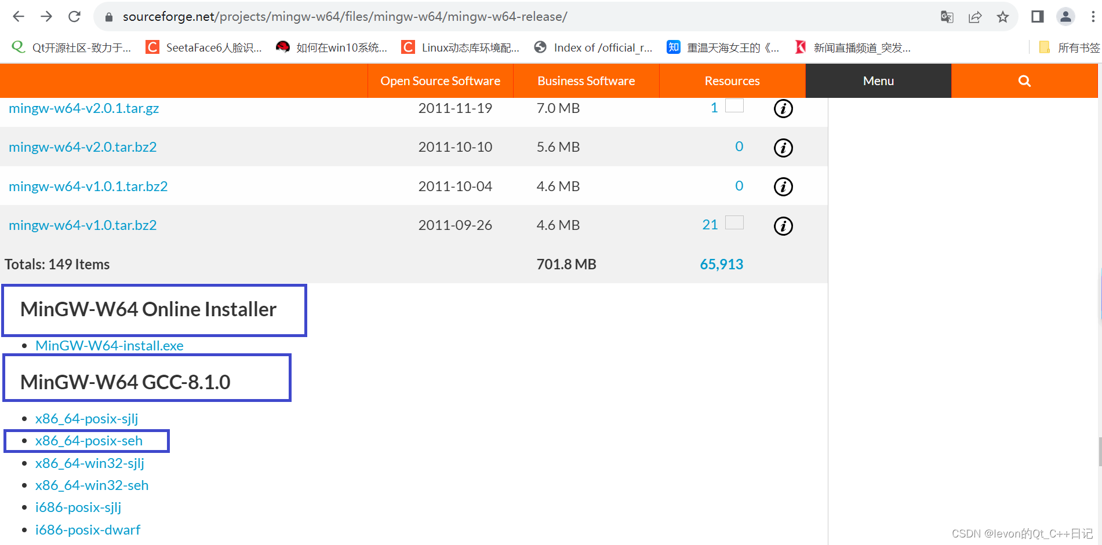The image size is (1102, 545).
Task: Open SeetaFace6人脸识 bookmark
Action: tap(204, 47)
